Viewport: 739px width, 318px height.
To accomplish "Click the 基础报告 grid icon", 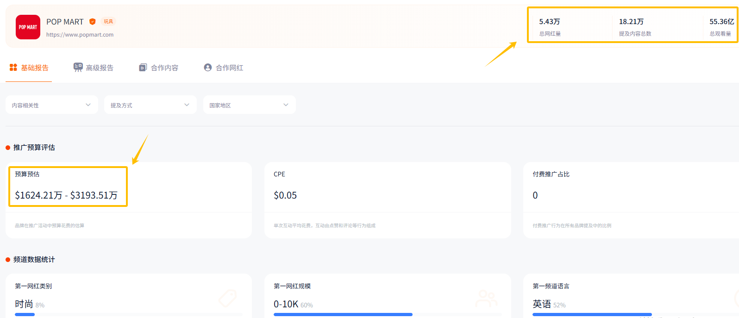I will [x=13, y=68].
